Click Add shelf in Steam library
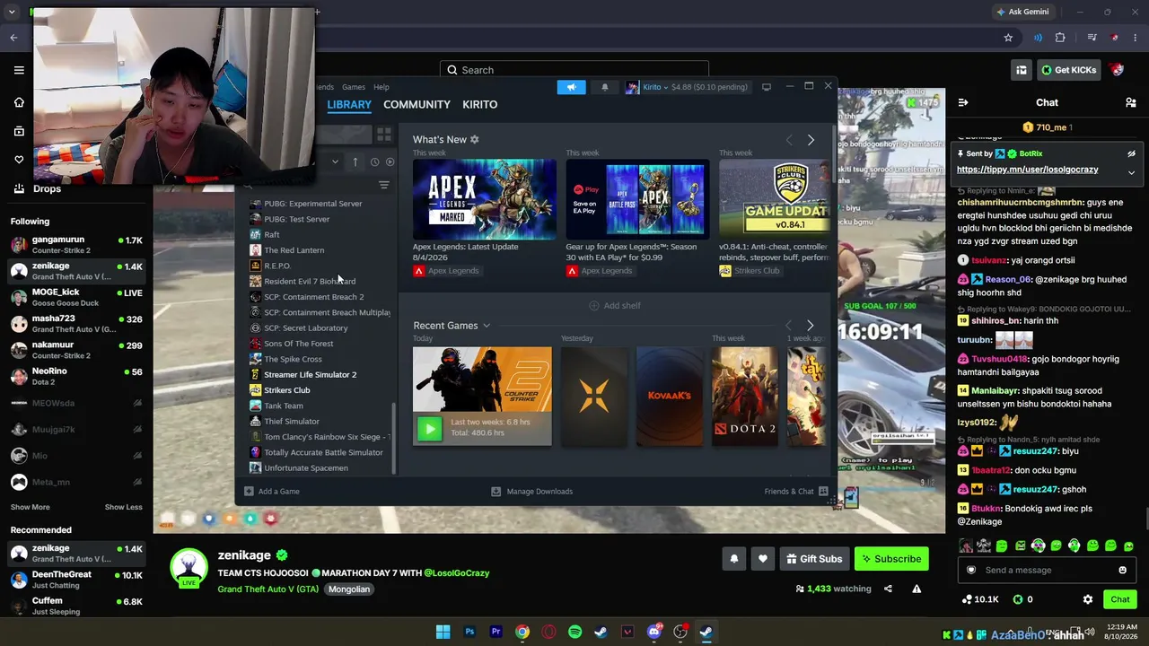This screenshot has height=646, width=1149. [615, 306]
